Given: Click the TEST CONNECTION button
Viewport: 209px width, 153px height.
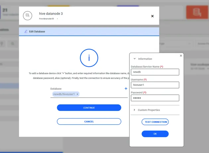Looking at the screenshot, I should [x=155, y=122].
